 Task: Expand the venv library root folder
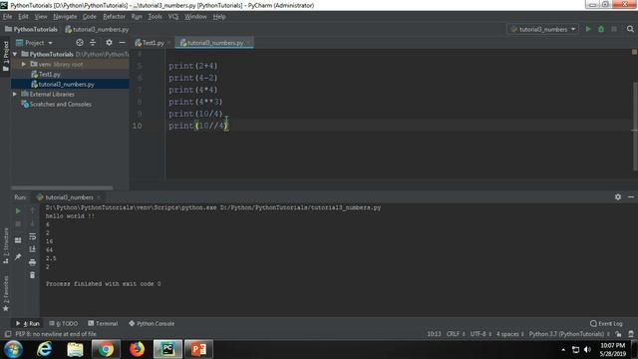point(24,64)
